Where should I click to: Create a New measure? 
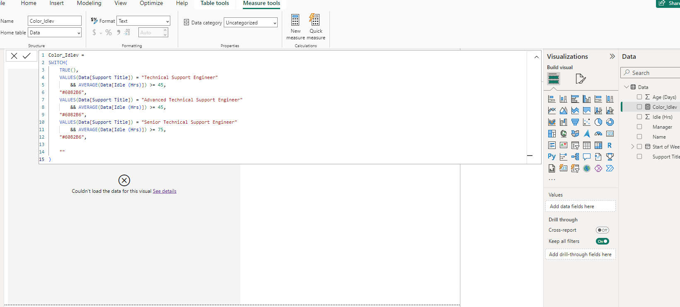[295, 27]
